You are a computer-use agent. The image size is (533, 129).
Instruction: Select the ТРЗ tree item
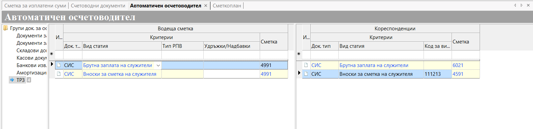pos(21,80)
